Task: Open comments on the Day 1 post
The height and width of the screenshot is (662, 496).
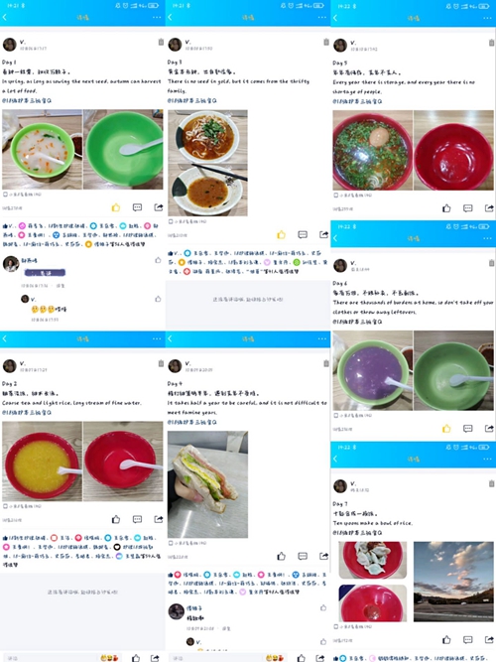Action: [x=137, y=207]
